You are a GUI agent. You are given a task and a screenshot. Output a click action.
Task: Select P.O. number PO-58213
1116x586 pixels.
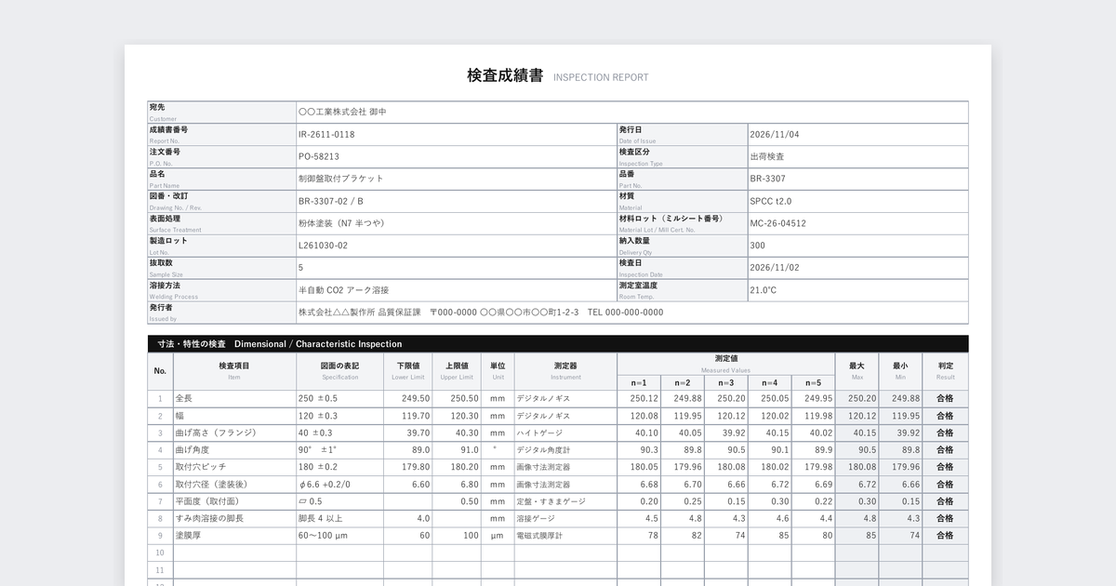(x=319, y=156)
